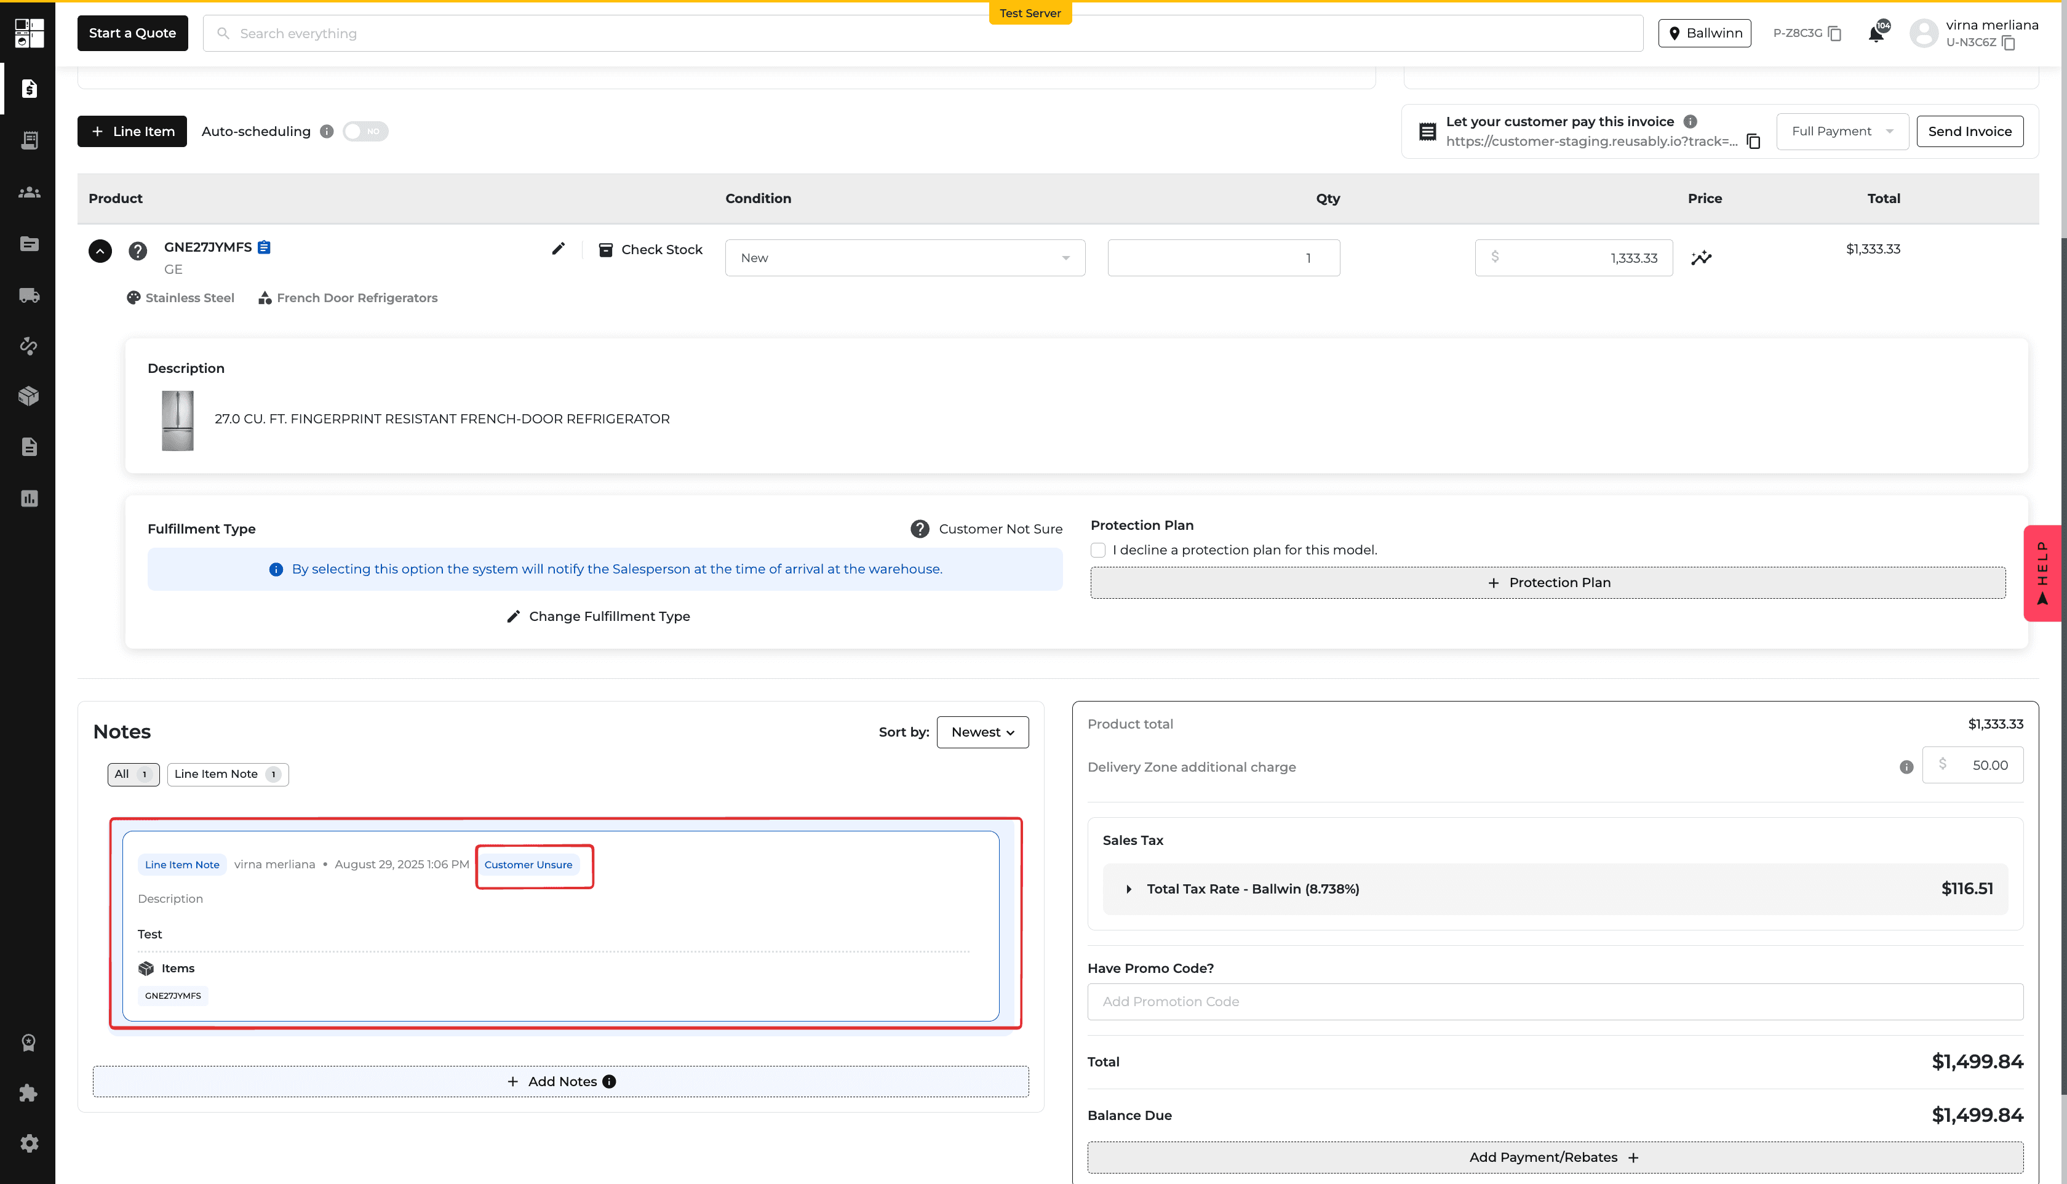Open the settings gear in sidebar

point(30,1143)
